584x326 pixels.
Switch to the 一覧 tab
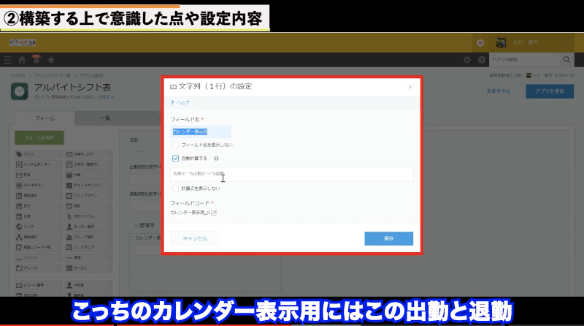(x=105, y=118)
